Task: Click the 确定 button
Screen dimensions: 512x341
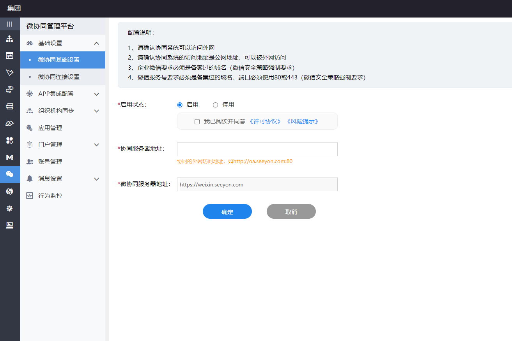Action: [x=227, y=212]
